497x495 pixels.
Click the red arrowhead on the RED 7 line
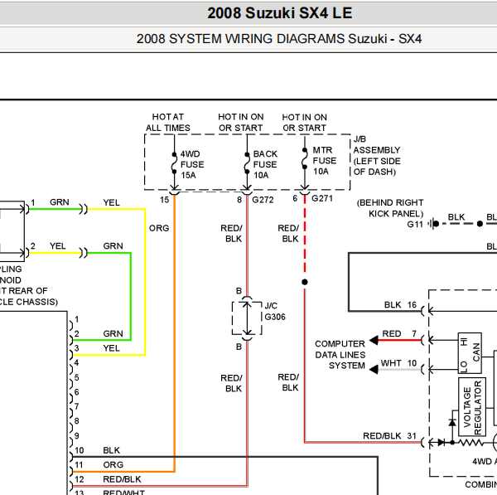coord(374,341)
